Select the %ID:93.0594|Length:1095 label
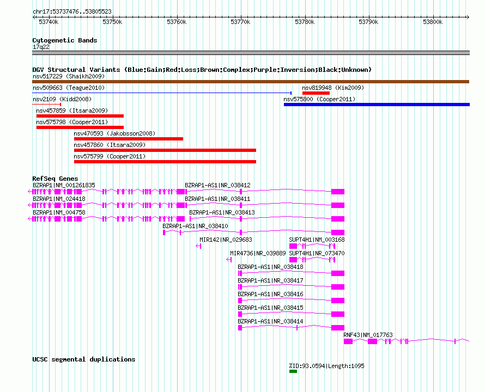The height and width of the screenshot is (392, 485). [326, 366]
